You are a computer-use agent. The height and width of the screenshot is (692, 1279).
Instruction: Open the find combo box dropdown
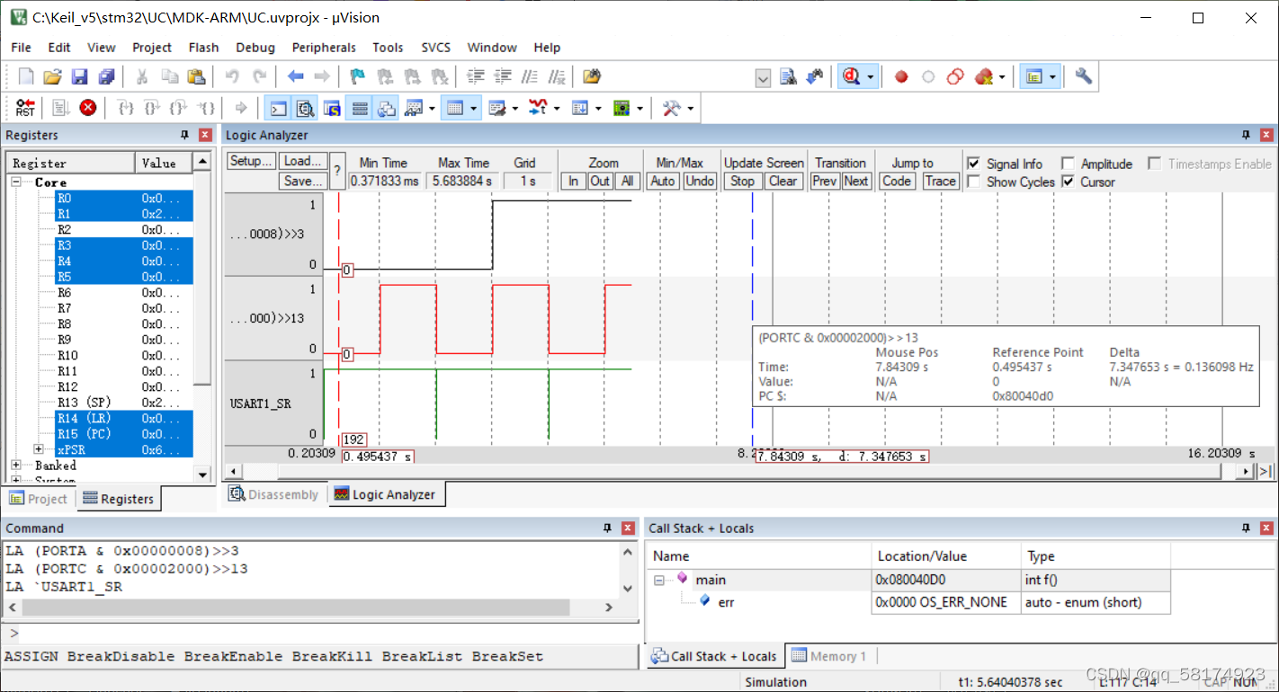(x=763, y=78)
